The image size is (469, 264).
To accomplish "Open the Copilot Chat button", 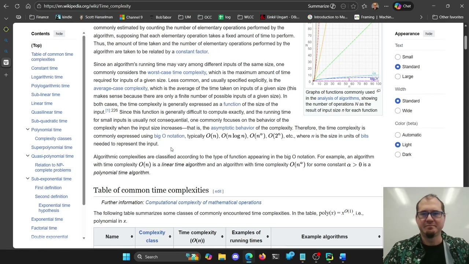I will coord(403,6).
